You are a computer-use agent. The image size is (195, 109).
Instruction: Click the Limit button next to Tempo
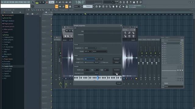pos(101,59)
